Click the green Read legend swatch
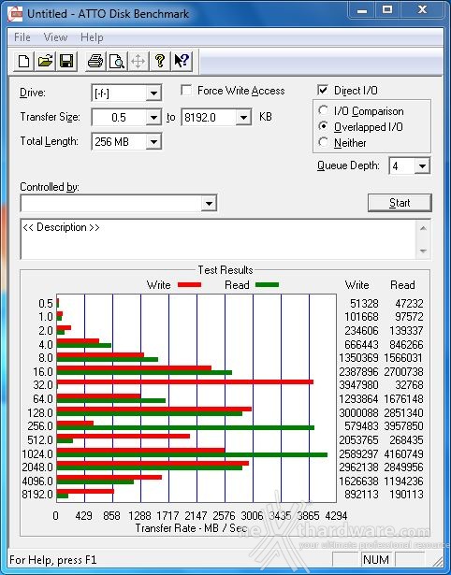Viewport: 451px width, 575px height. pyautogui.click(x=267, y=284)
